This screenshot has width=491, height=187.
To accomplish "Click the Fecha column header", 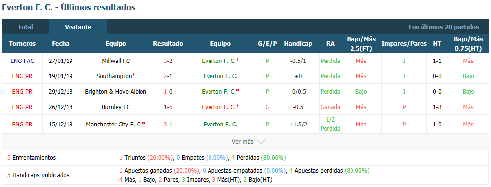I will click(x=61, y=44).
